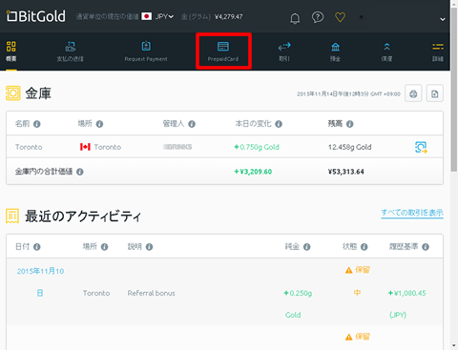The height and width of the screenshot is (350, 458).
Task: Export the vault statement file
Action: (435, 93)
